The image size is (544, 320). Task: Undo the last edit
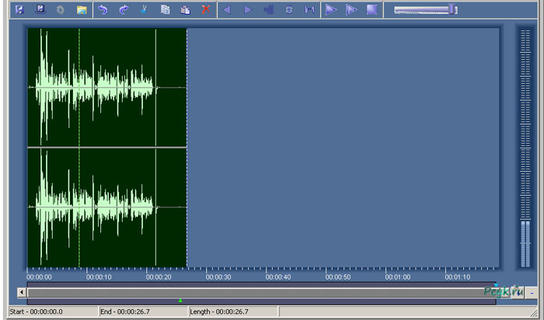pos(103,10)
